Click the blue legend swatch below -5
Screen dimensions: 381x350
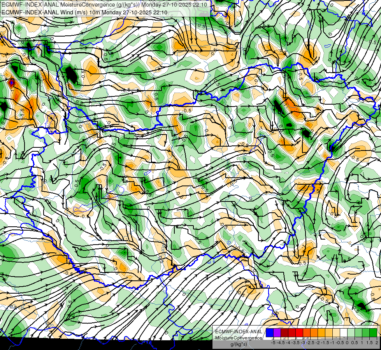click(270, 333)
